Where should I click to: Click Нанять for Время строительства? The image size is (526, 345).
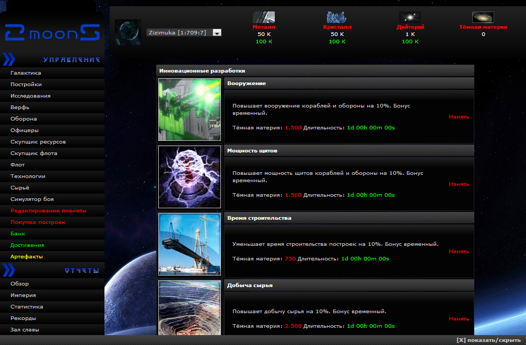(x=459, y=252)
